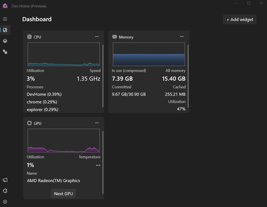Click the update loop icon above Settings
Image resolution: width=267 pixels, height=207 pixels.
(5, 191)
